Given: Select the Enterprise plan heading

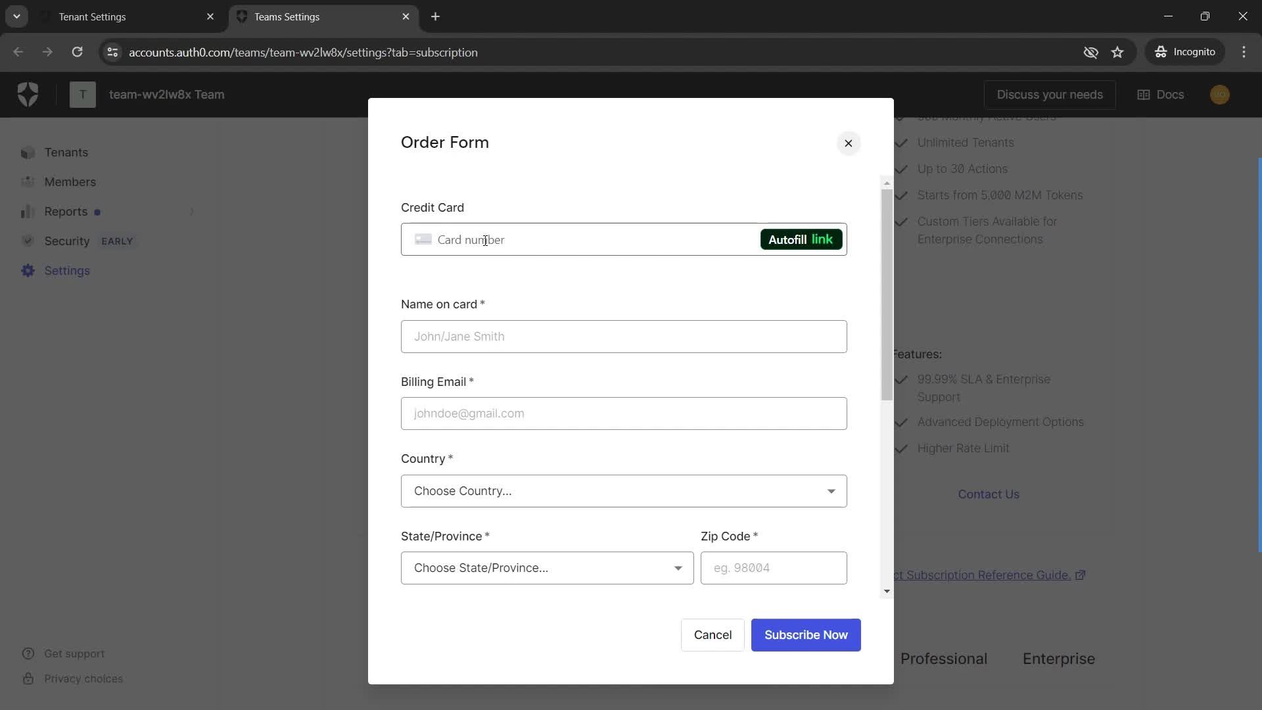Looking at the screenshot, I should point(1059,659).
